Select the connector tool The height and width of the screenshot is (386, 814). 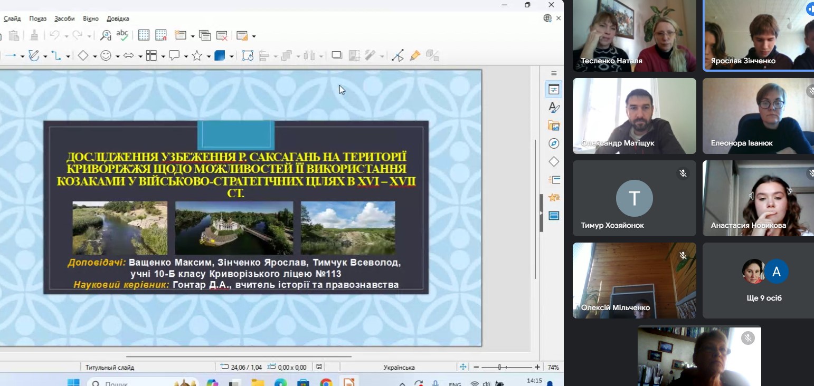tap(56, 55)
